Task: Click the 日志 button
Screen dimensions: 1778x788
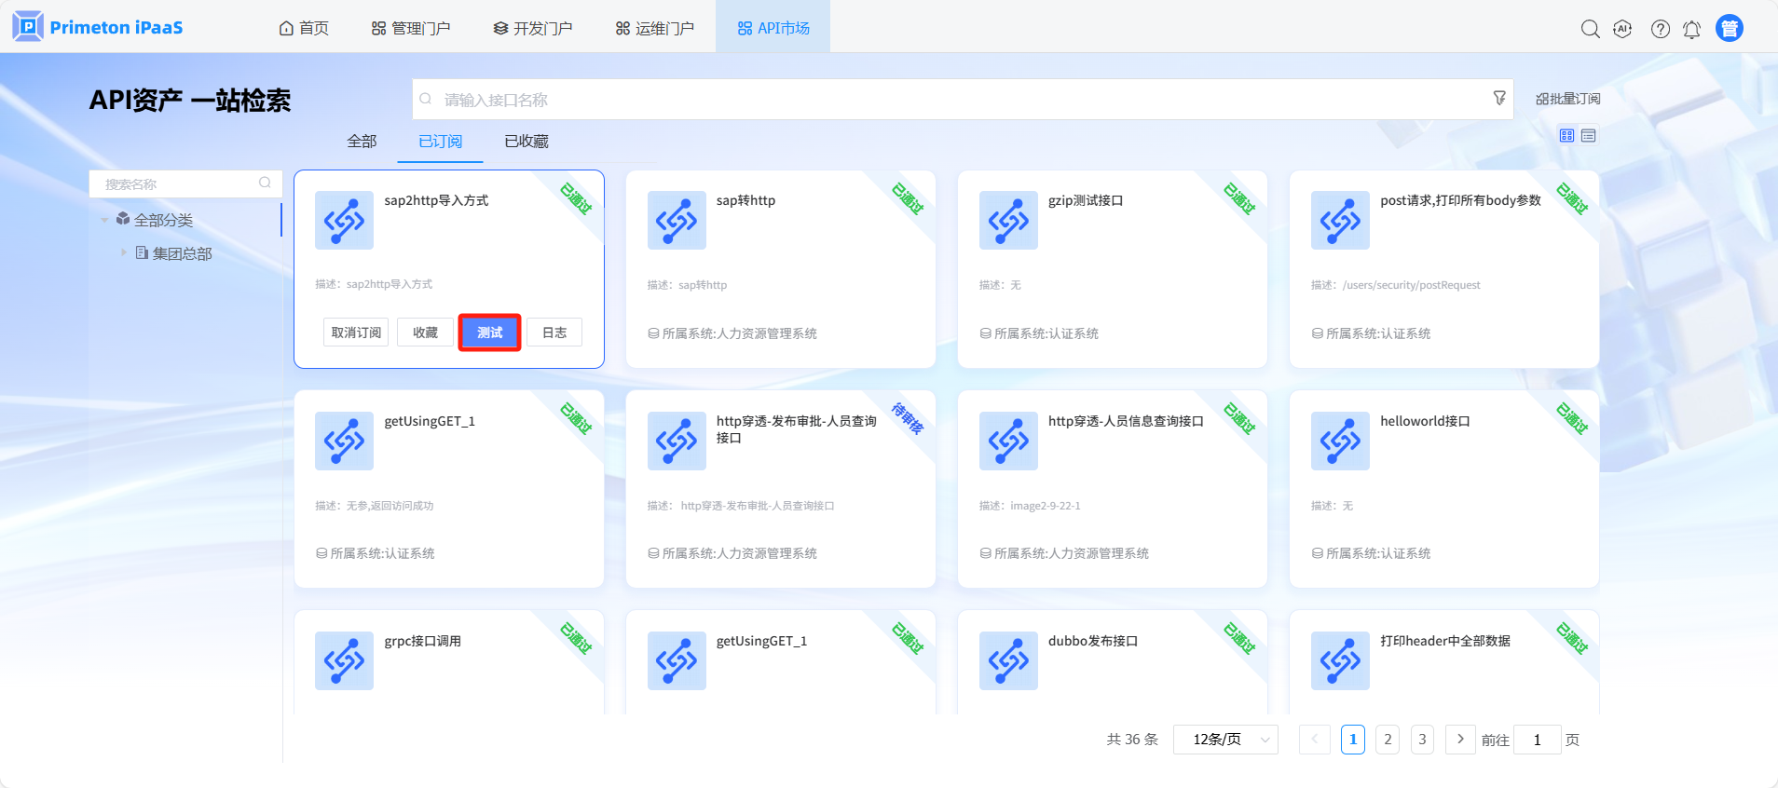Action: pos(554,333)
